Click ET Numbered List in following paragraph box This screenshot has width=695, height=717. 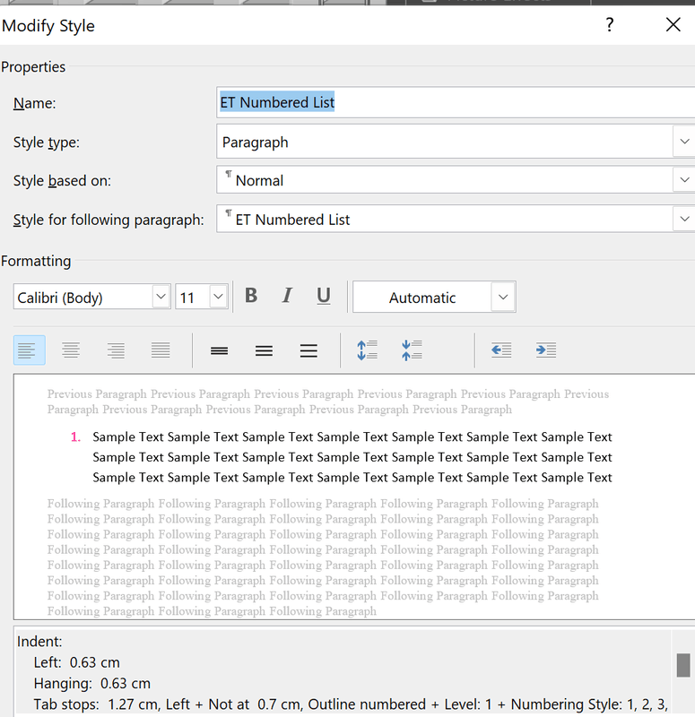(x=293, y=220)
